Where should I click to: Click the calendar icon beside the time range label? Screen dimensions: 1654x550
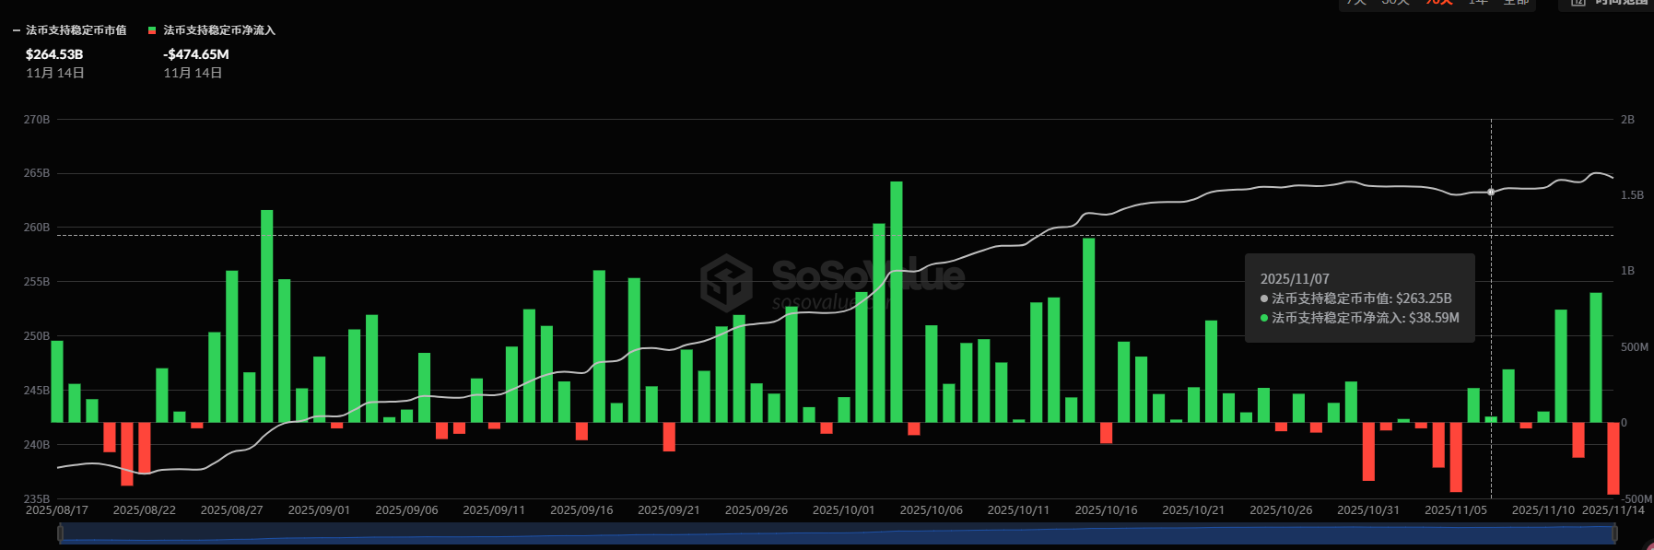point(1578,3)
